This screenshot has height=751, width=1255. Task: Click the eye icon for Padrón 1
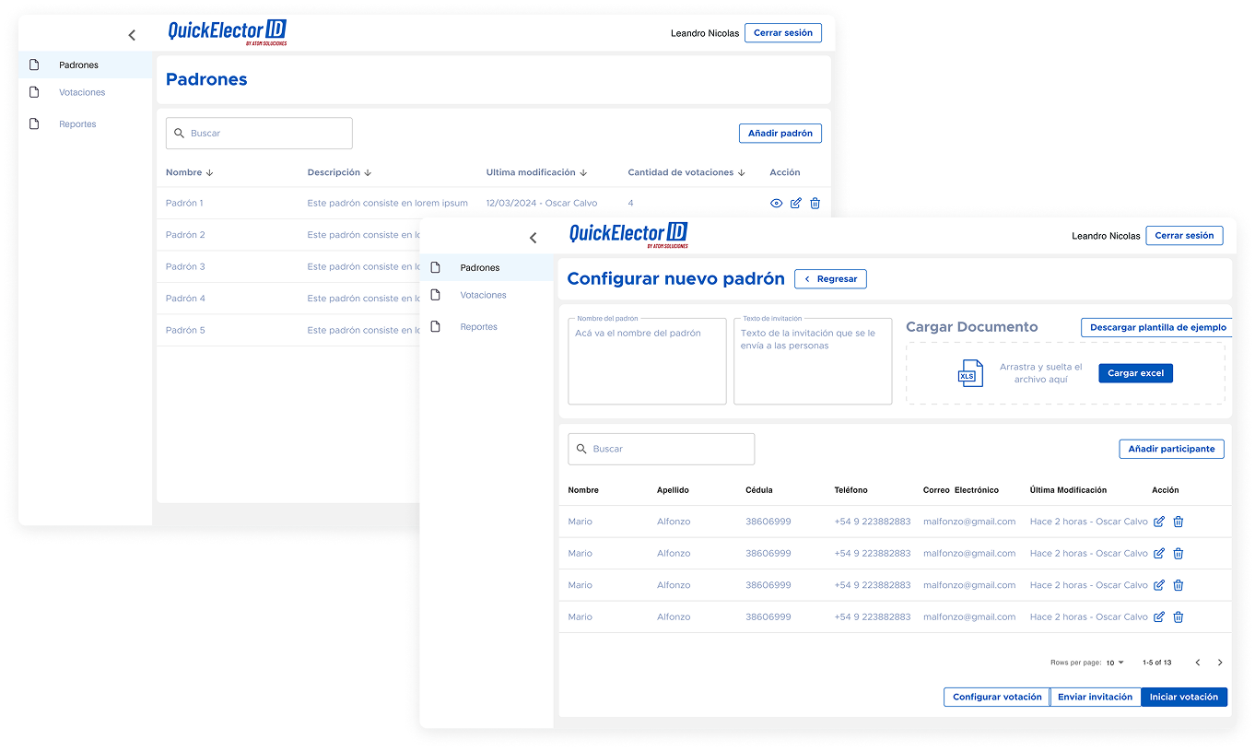click(776, 204)
